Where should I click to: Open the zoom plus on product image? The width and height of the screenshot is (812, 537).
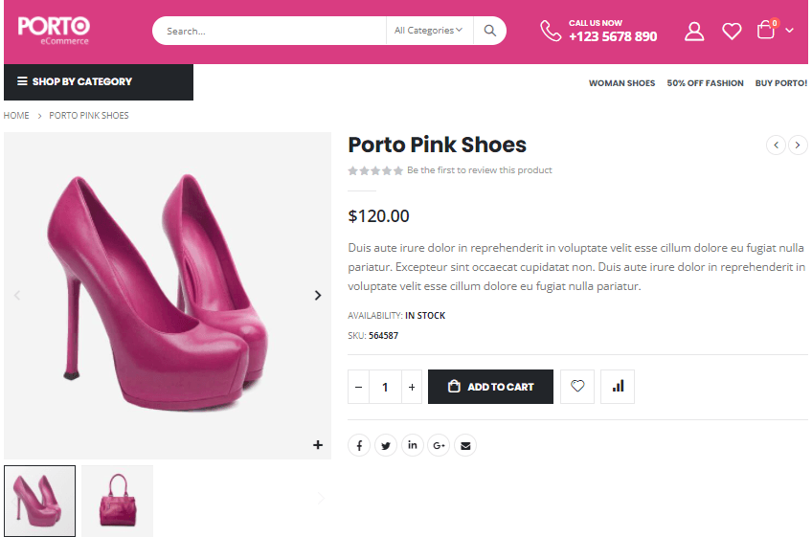pos(318,445)
